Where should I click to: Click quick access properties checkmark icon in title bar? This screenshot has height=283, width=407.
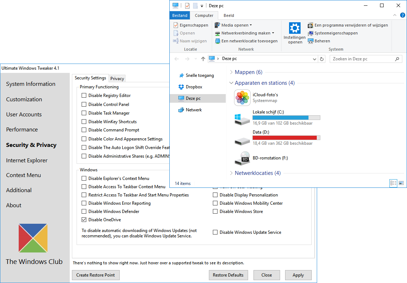187,5
